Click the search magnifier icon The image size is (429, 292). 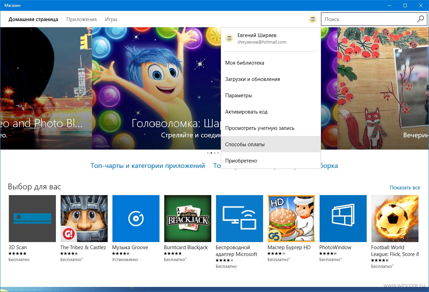coord(420,19)
